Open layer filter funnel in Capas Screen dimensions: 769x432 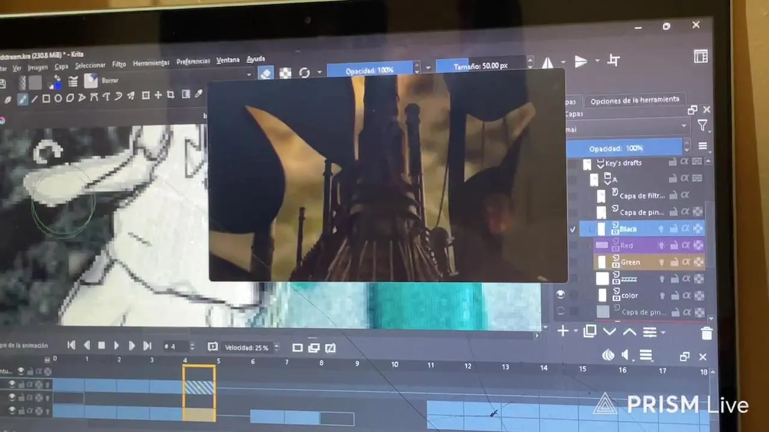[702, 125]
